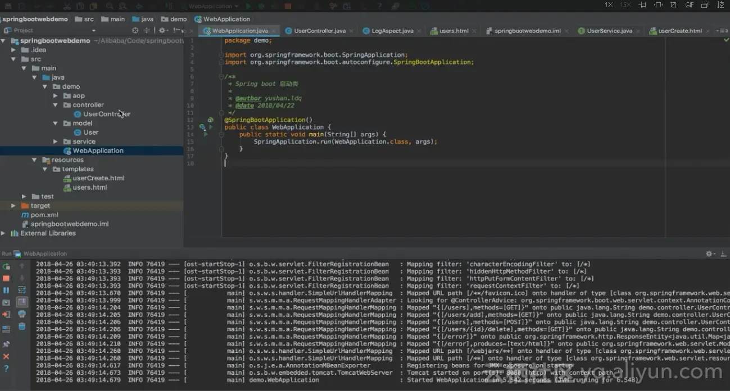Click the exit icon in Run panel
This screenshot has height=391, width=730.
pyautogui.click(x=6, y=315)
